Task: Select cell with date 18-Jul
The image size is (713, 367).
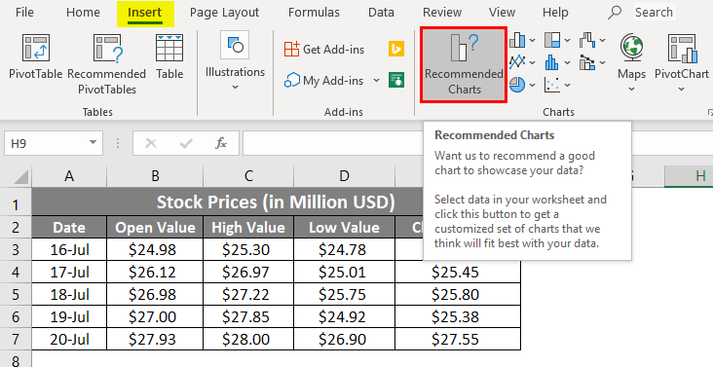Action: [69, 294]
